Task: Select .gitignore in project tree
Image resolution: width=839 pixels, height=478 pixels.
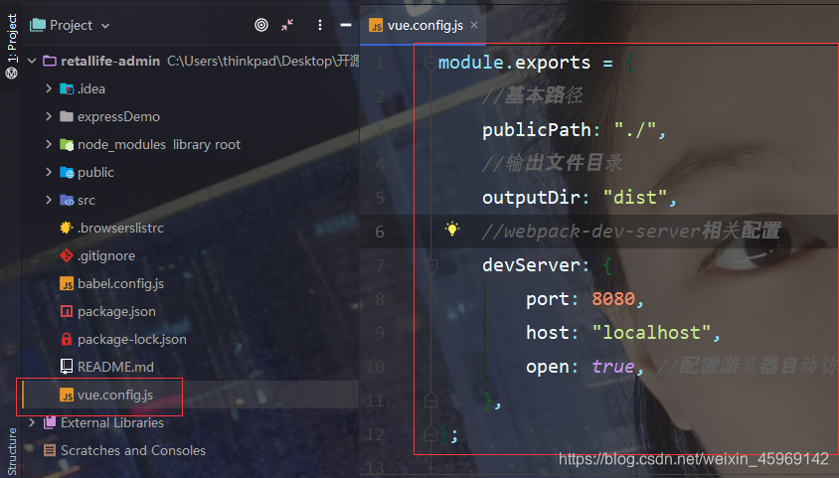Action: [x=106, y=256]
